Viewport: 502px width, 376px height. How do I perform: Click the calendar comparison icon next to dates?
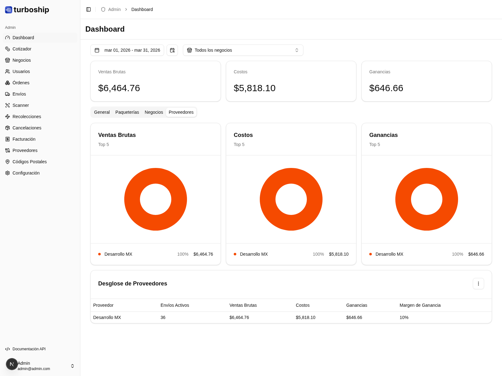tap(172, 50)
